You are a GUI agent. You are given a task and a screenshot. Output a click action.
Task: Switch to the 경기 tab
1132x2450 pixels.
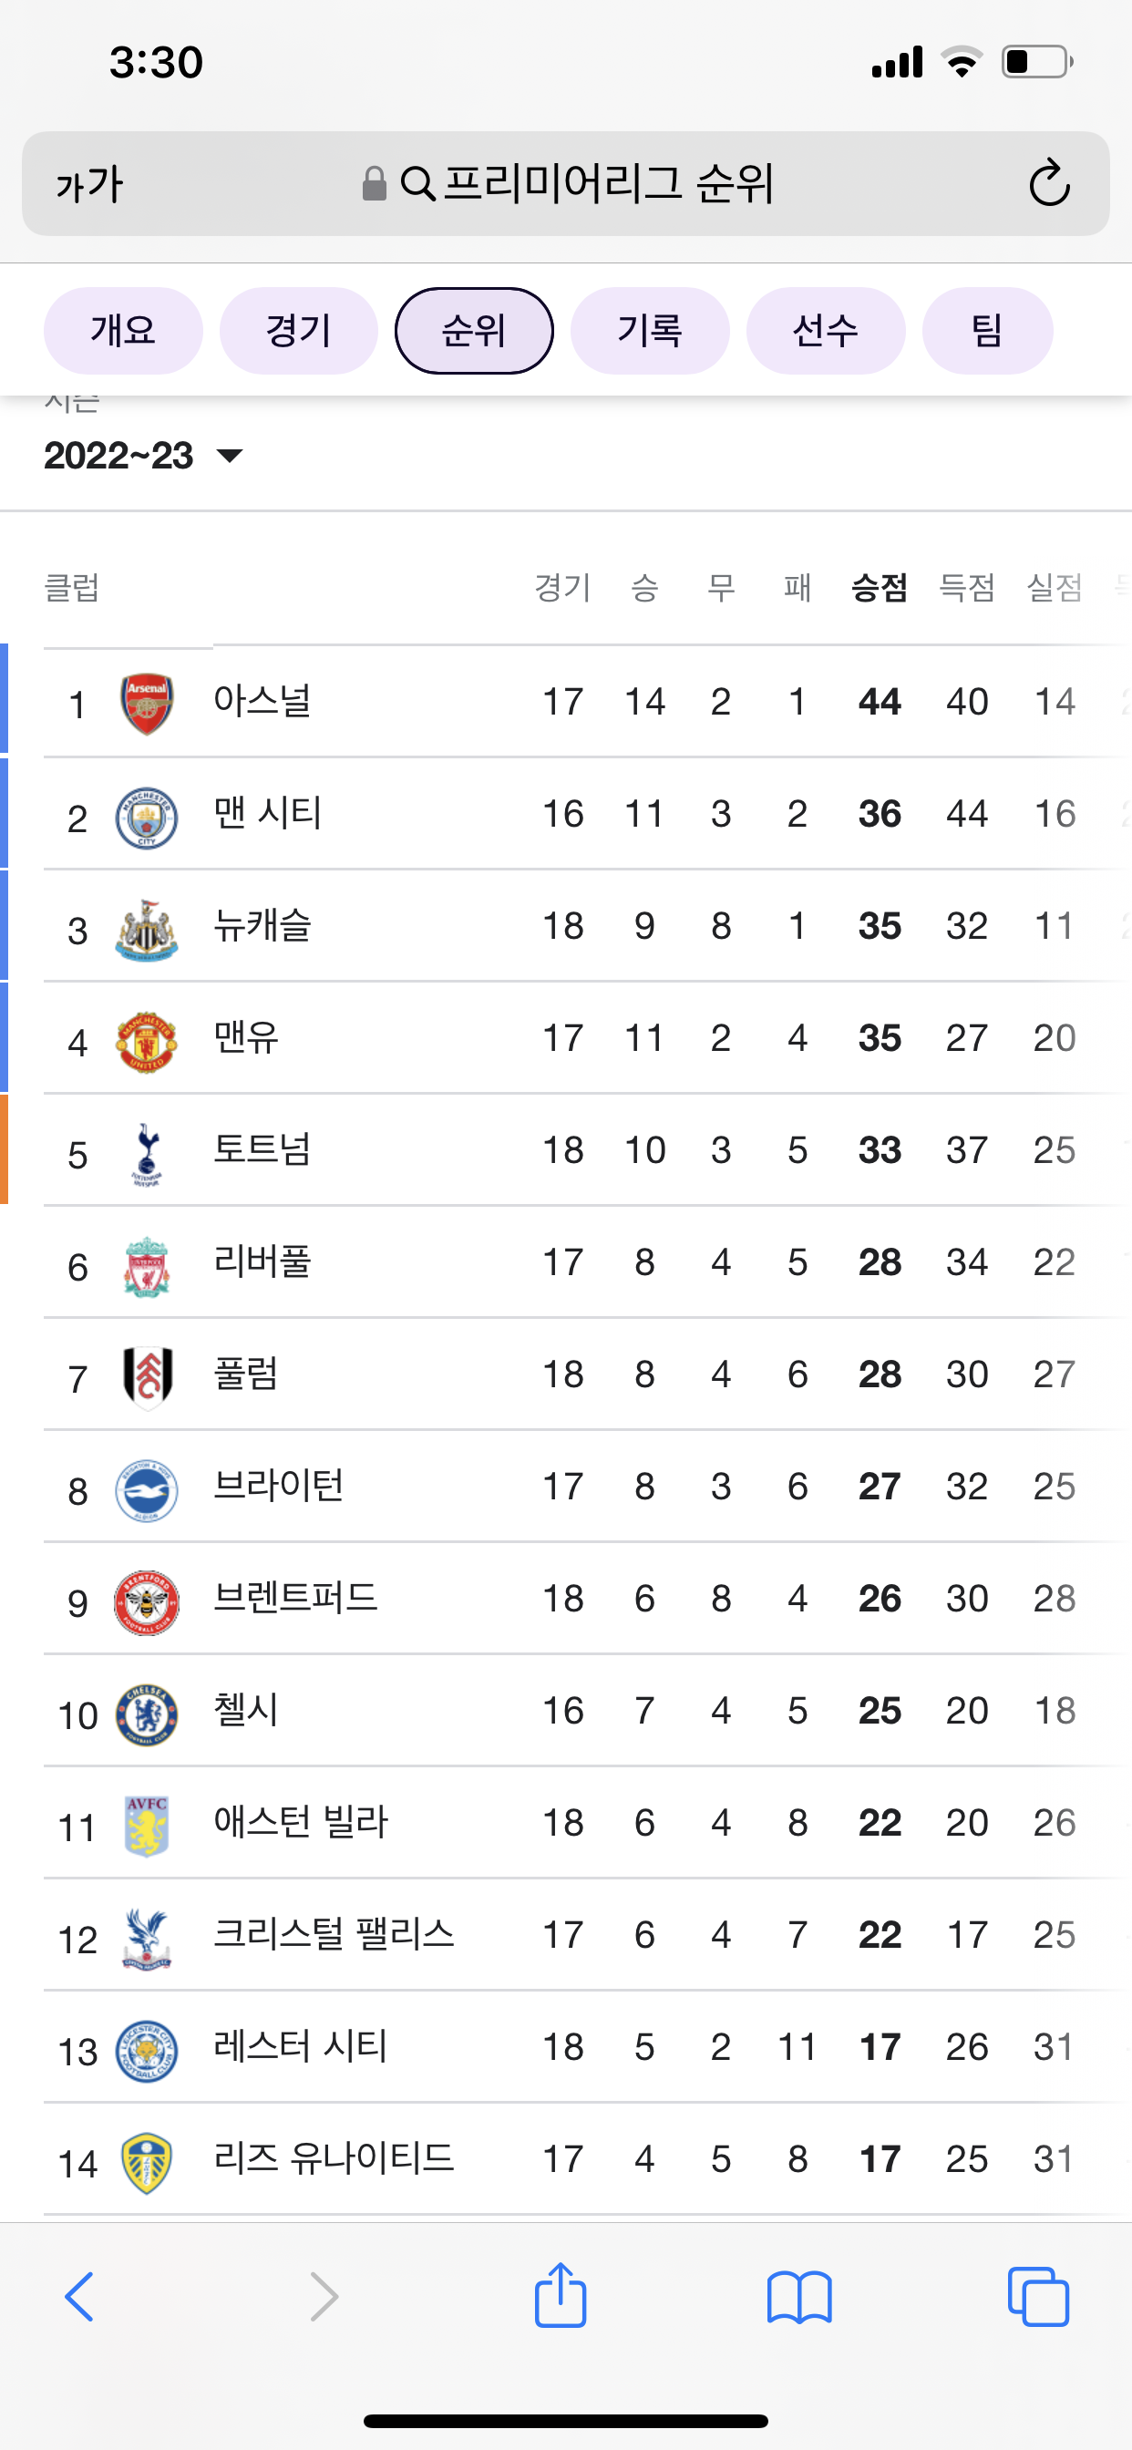click(x=299, y=331)
